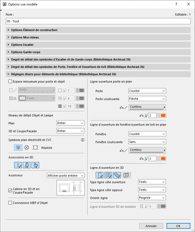Open the Porte line type dropdown
195x232 pixels.
(x=147, y=91)
